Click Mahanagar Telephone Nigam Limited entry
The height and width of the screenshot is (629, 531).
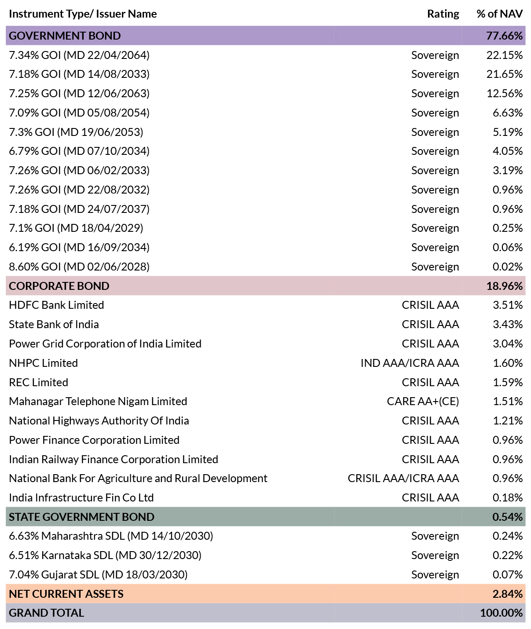point(98,401)
